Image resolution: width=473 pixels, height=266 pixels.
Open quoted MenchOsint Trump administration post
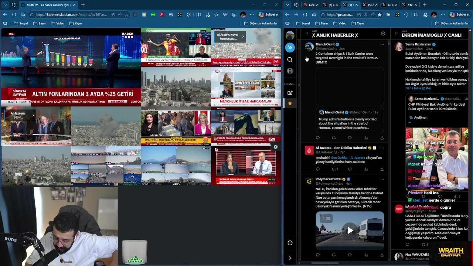tap(350, 120)
